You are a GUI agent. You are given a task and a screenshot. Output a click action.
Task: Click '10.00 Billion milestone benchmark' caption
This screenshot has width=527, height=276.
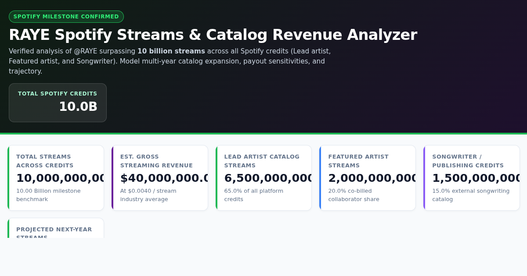[48, 195]
